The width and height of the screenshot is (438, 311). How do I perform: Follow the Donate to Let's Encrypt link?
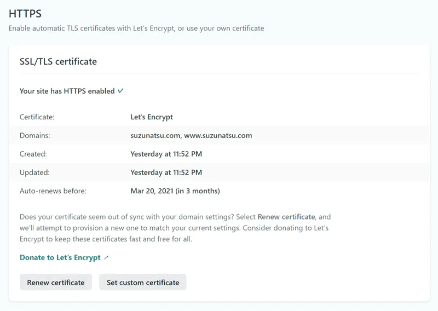(x=60, y=258)
